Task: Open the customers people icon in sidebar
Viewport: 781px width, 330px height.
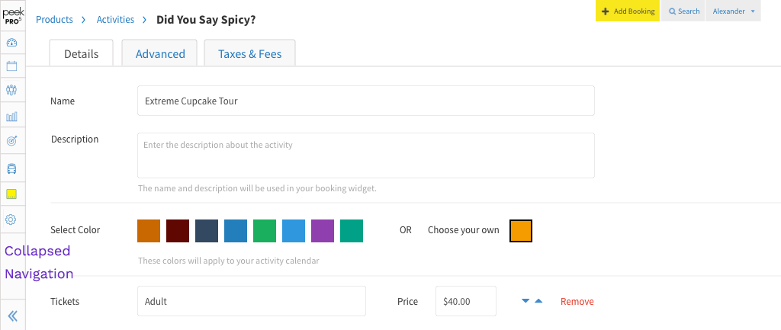Action: [11, 90]
